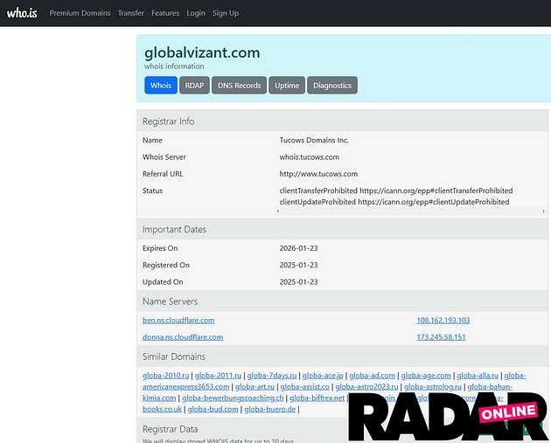This screenshot has width=551, height=443.
Task: Open the Sign Up page
Action: point(226,13)
